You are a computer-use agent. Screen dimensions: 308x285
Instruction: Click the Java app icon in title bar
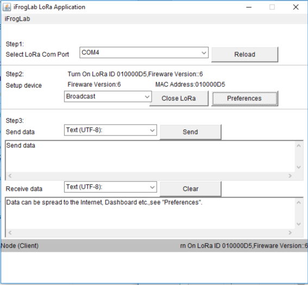(7, 7)
